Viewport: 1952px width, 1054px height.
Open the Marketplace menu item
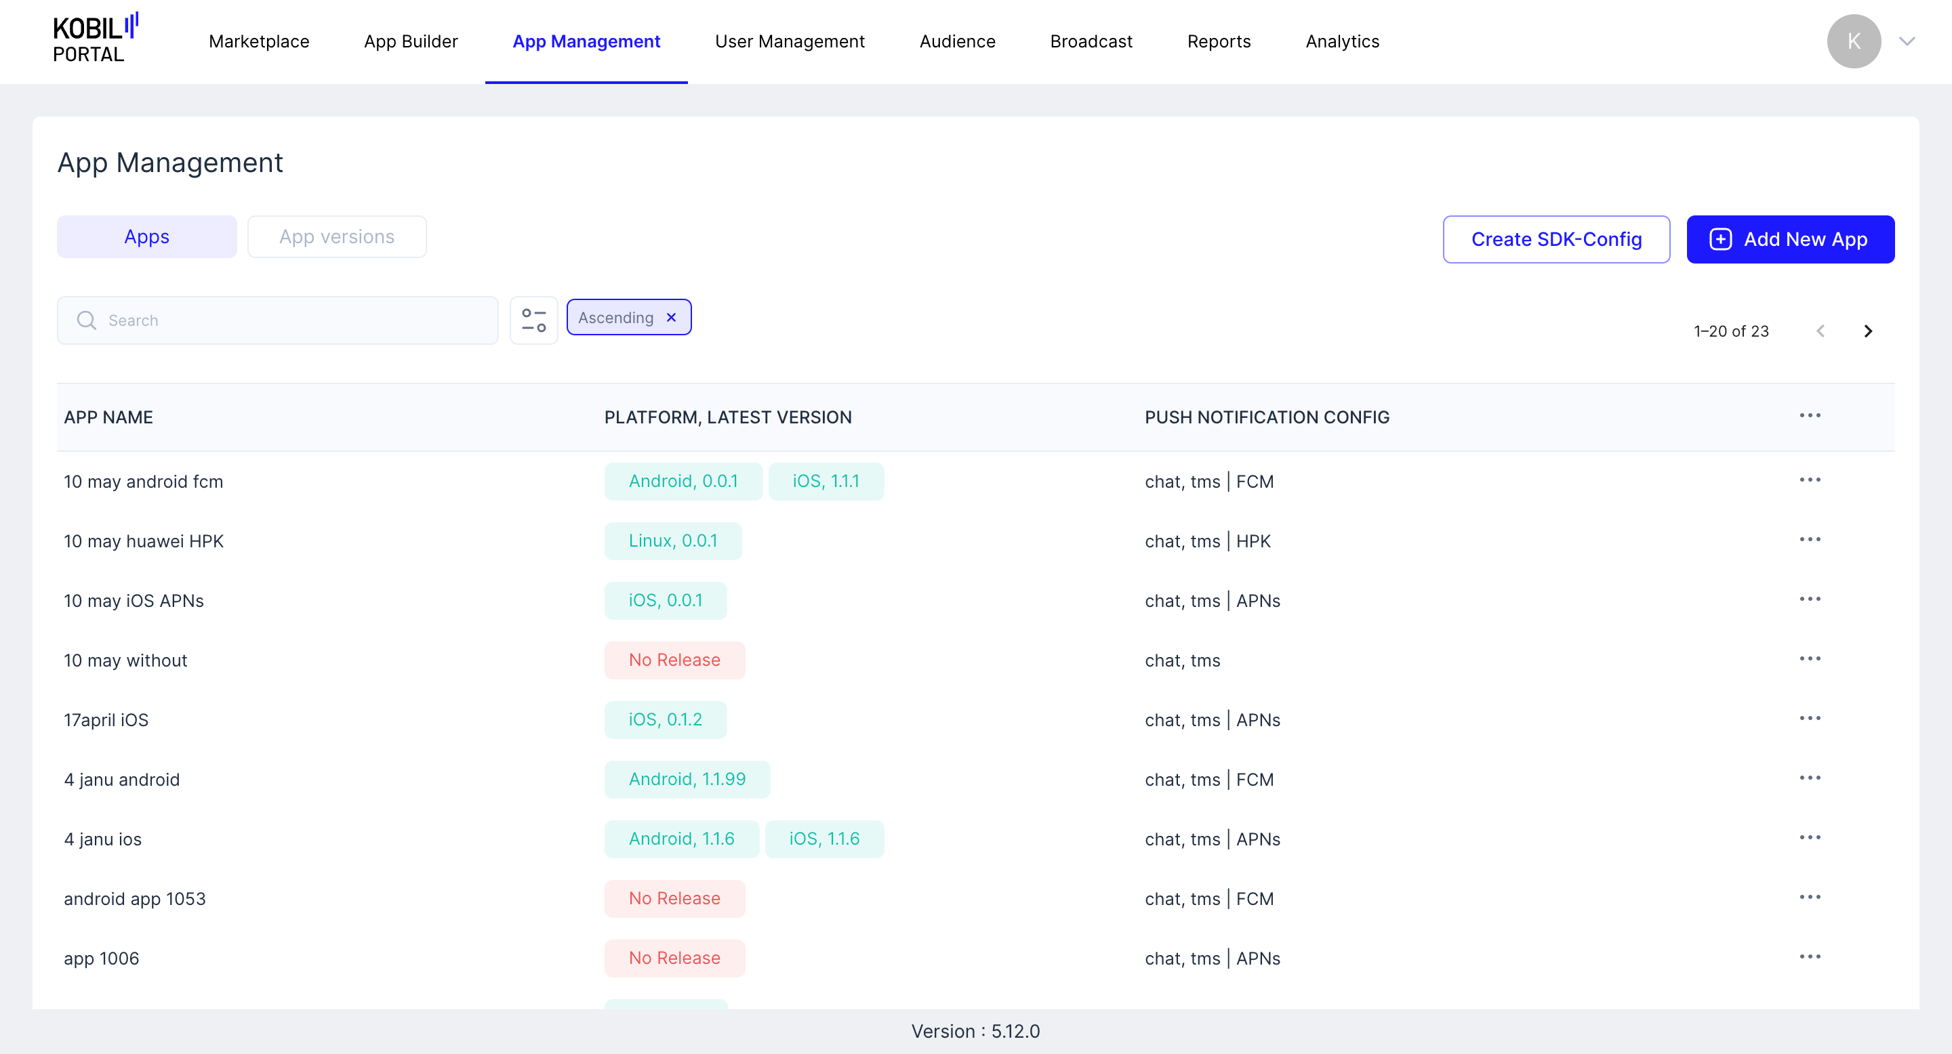click(258, 41)
